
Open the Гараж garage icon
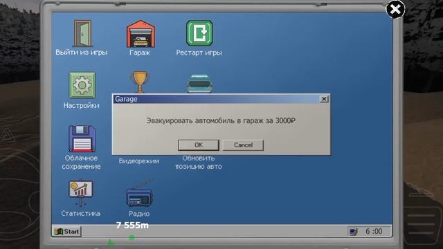click(x=141, y=34)
